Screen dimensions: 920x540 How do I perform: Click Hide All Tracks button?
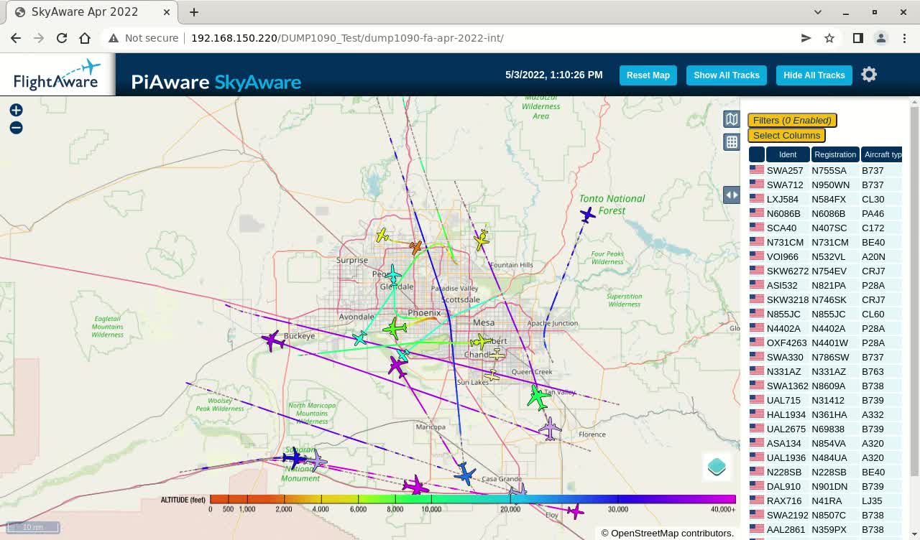[x=814, y=75]
